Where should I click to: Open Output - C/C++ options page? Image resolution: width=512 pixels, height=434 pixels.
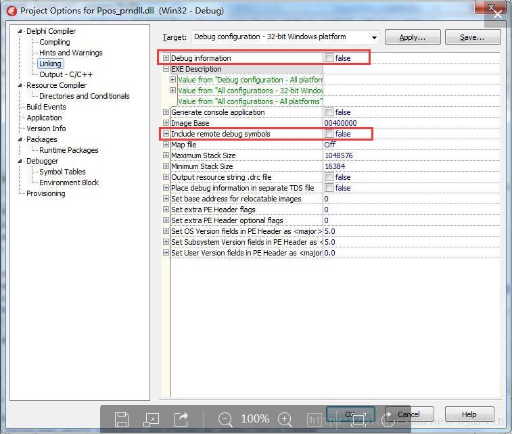click(66, 74)
